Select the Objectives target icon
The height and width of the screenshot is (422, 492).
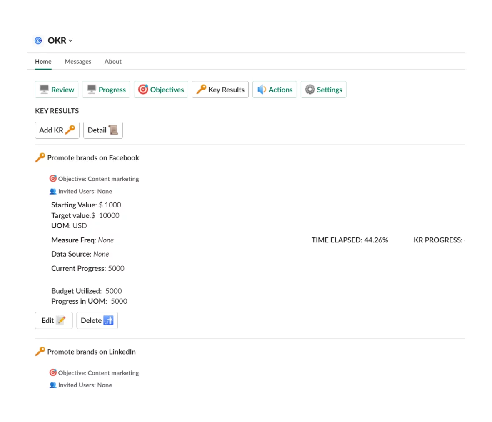click(x=143, y=89)
